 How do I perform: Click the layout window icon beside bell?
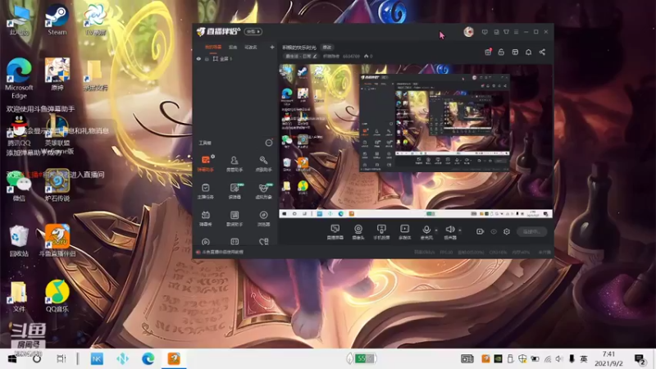515,52
